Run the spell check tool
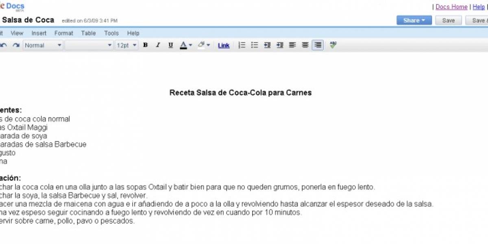 [x=333, y=45]
